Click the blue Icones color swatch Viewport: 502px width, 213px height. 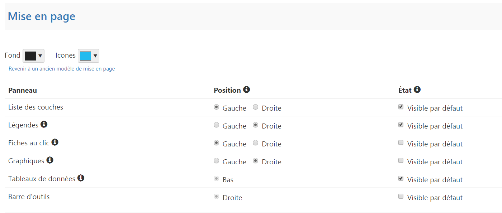pyautogui.click(x=85, y=56)
